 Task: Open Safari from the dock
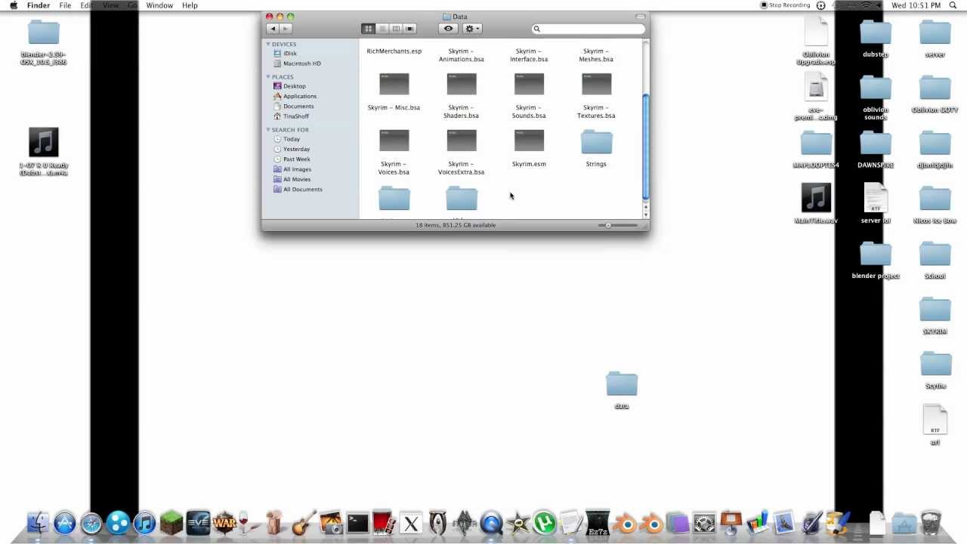pos(91,523)
